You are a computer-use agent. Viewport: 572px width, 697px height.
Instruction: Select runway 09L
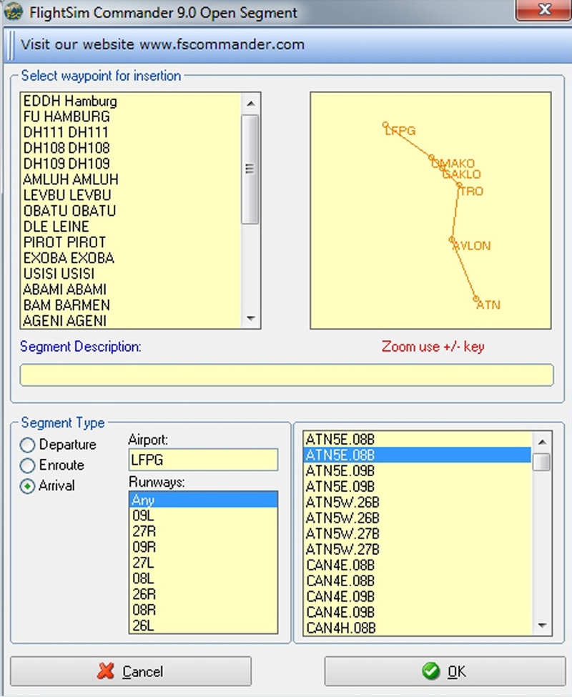pos(203,515)
